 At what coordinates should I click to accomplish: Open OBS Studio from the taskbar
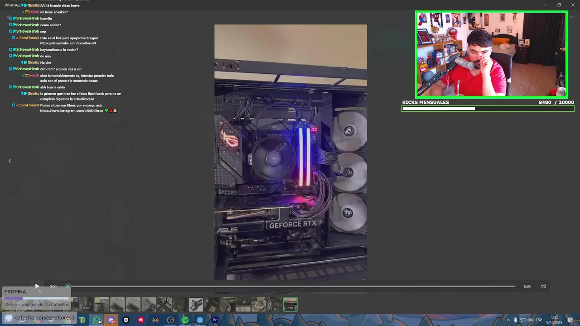(170, 320)
